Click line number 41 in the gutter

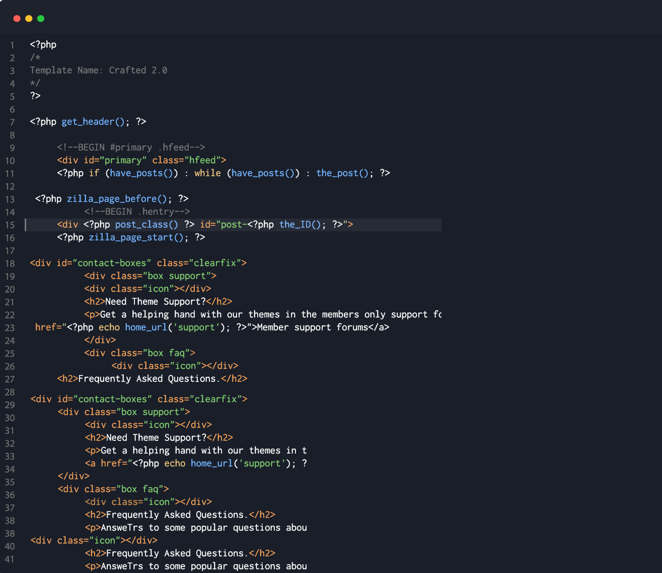tap(10, 559)
